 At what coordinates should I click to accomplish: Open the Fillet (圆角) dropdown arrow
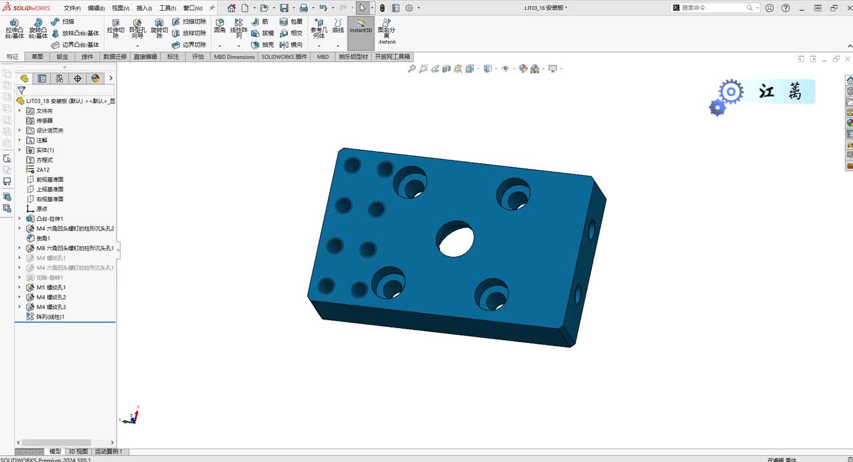[x=220, y=46]
